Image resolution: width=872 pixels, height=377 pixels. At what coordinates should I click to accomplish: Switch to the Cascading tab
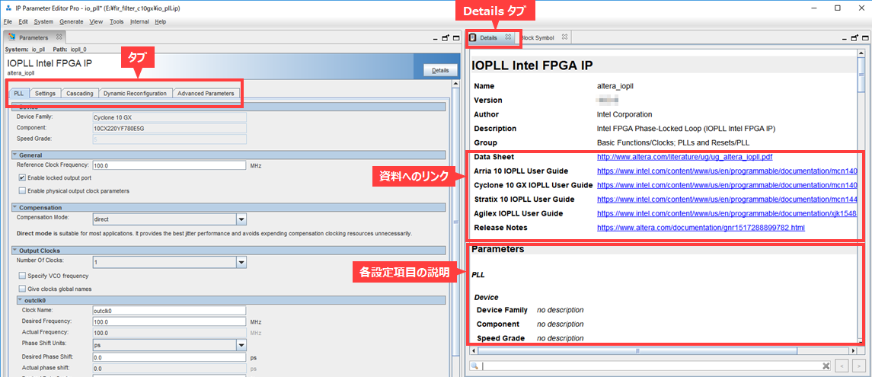(80, 94)
